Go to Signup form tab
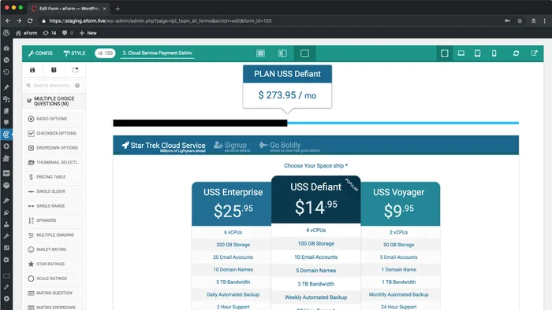Viewport: 552px width, 310px height. (232, 146)
